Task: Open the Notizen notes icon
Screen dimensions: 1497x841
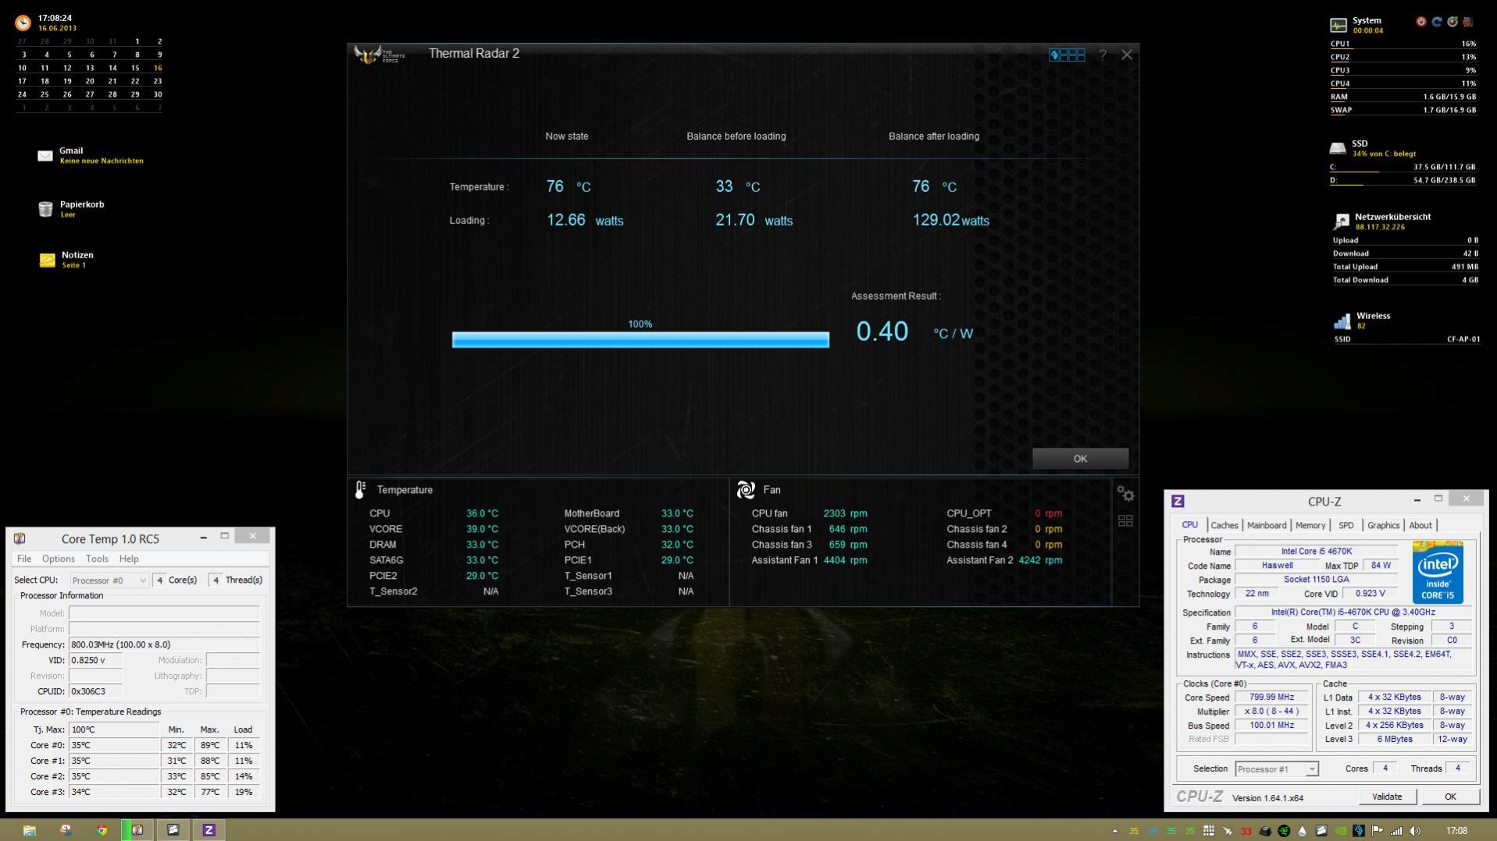Action: (47, 260)
